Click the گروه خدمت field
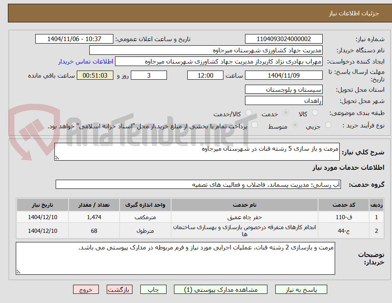This screenshot has width=392, height=303. (198, 184)
